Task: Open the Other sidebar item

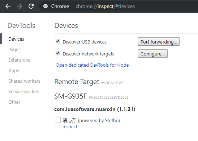Action: (14, 102)
